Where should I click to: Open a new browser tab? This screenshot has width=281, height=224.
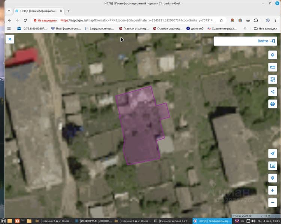coord(69,11)
